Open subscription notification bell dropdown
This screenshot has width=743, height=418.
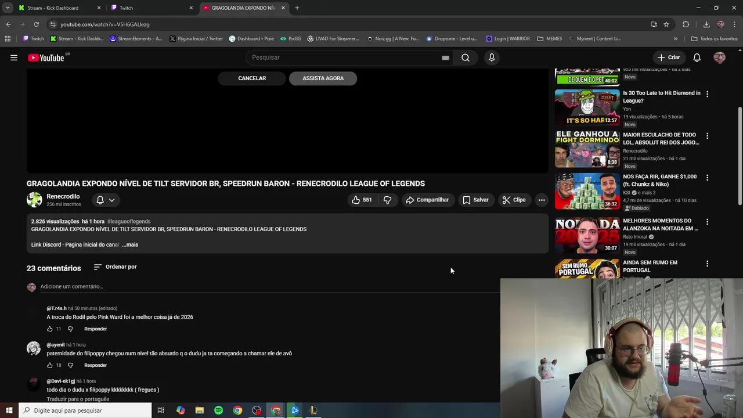coord(105,200)
